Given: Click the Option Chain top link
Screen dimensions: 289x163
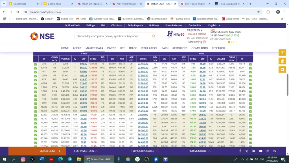Looking at the screenshot, I should coord(72,25).
